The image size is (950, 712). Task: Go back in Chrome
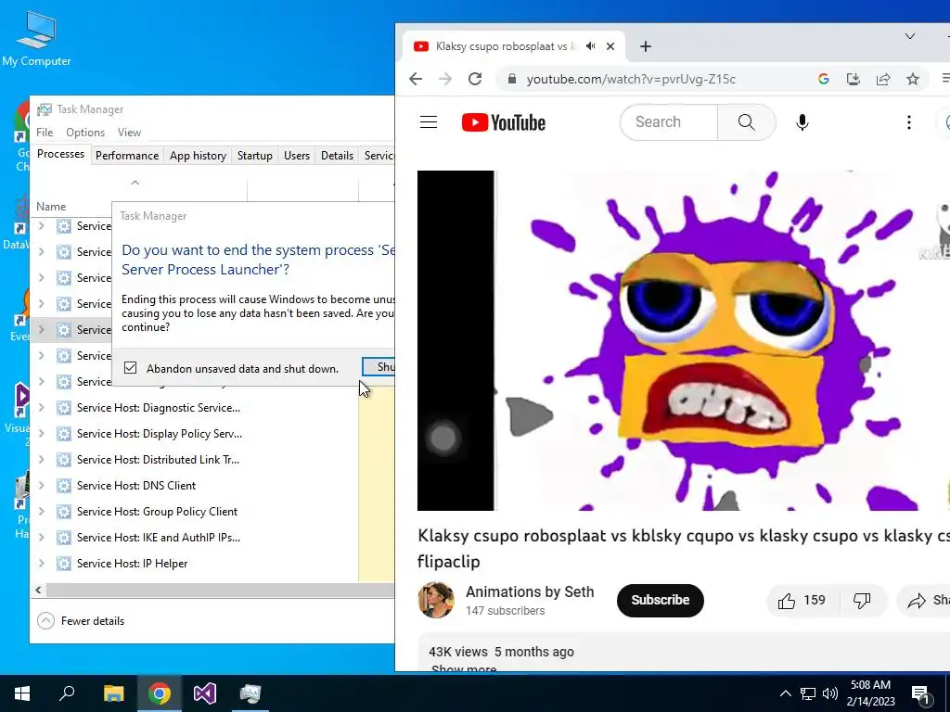pyautogui.click(x=416, y=79)
